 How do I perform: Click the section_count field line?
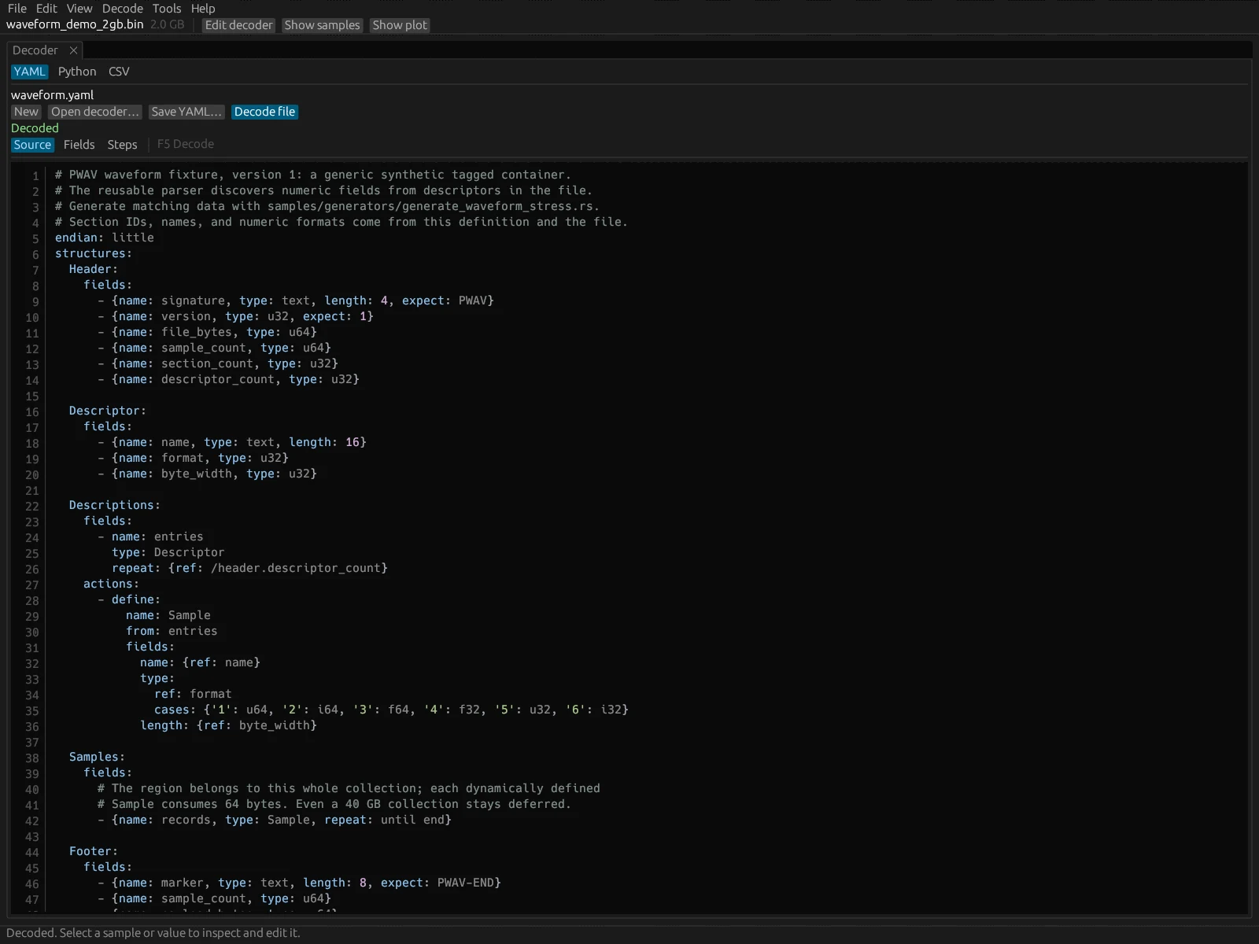pyautogui.click(x=218, y=363)
